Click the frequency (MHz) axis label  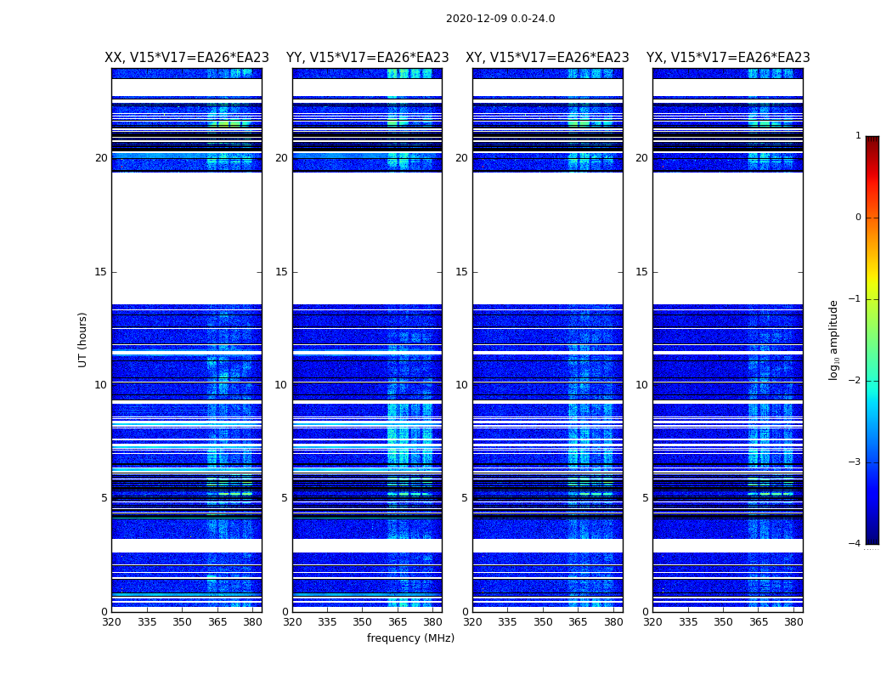coord(410,637)
